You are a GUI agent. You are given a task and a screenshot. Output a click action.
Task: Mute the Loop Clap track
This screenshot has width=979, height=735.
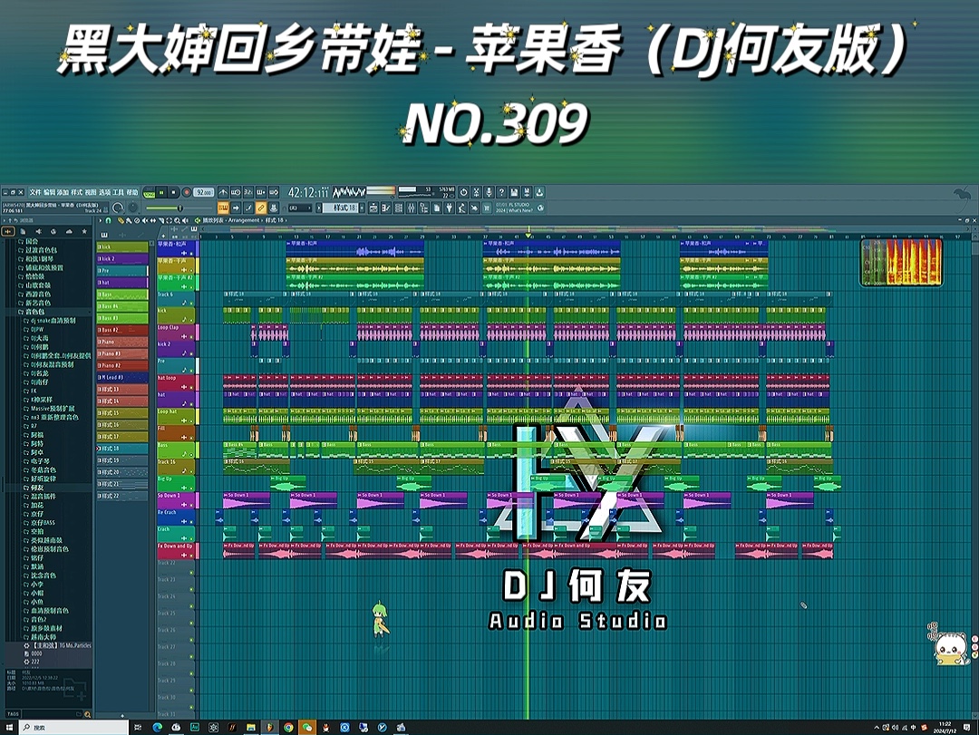coord(191,336)
